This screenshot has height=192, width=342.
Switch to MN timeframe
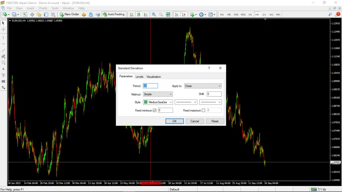point(278,15)
